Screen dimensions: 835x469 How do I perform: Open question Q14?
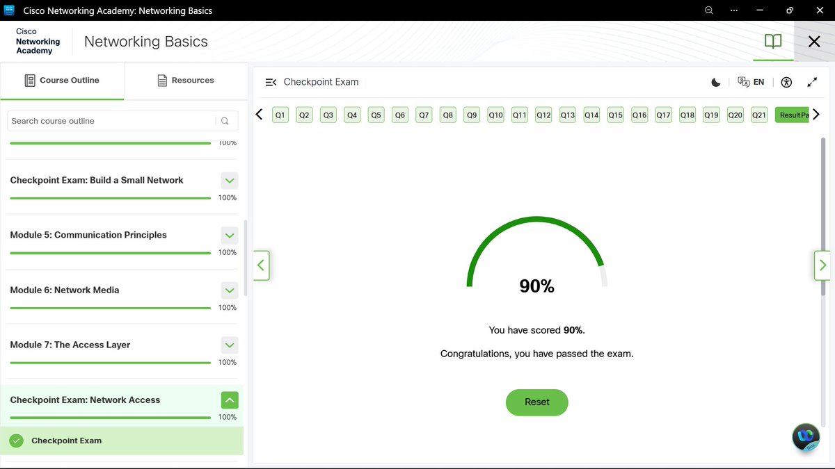591,115
